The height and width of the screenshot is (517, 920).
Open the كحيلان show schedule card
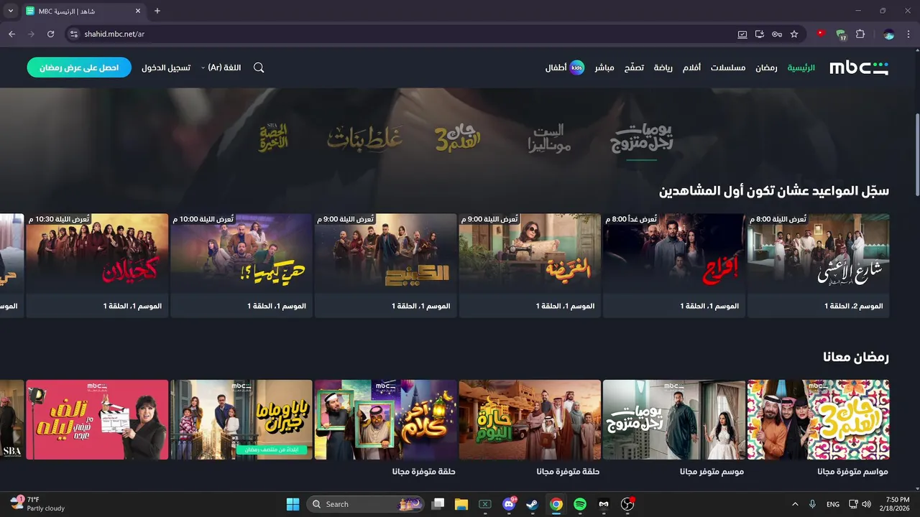point(97,266)
